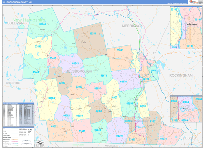Pick the tan 03055 colored region
The height and width of the screenshot is (151, 204).
point(99,111)
